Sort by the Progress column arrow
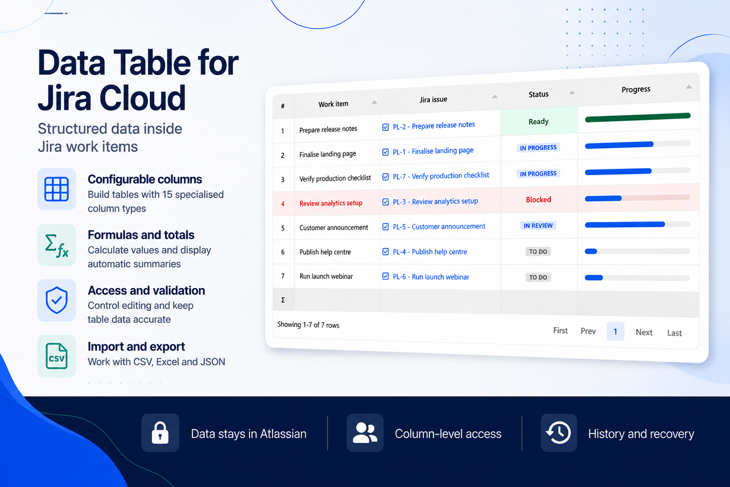 click(x=689, y=87)
